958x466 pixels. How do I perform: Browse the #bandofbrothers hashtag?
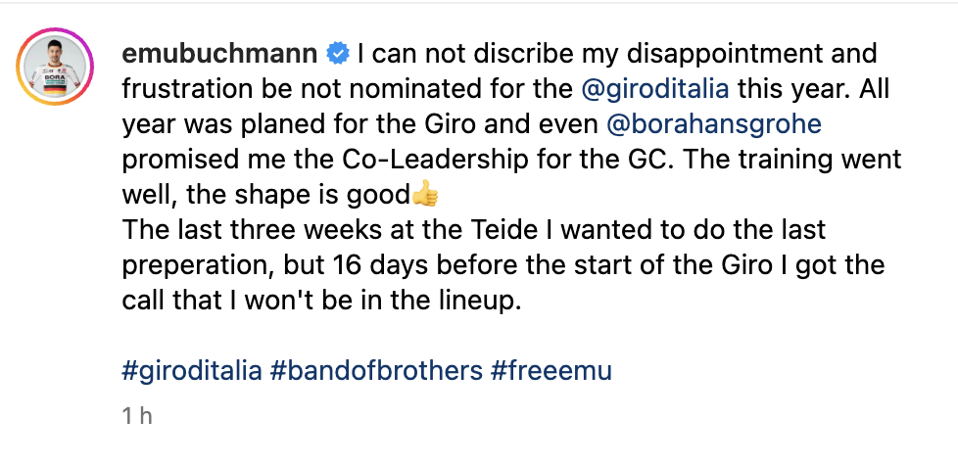(x=376, y=371)
